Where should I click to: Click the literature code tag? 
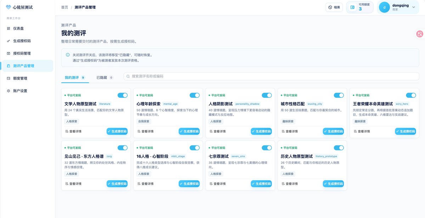[105, 104]
